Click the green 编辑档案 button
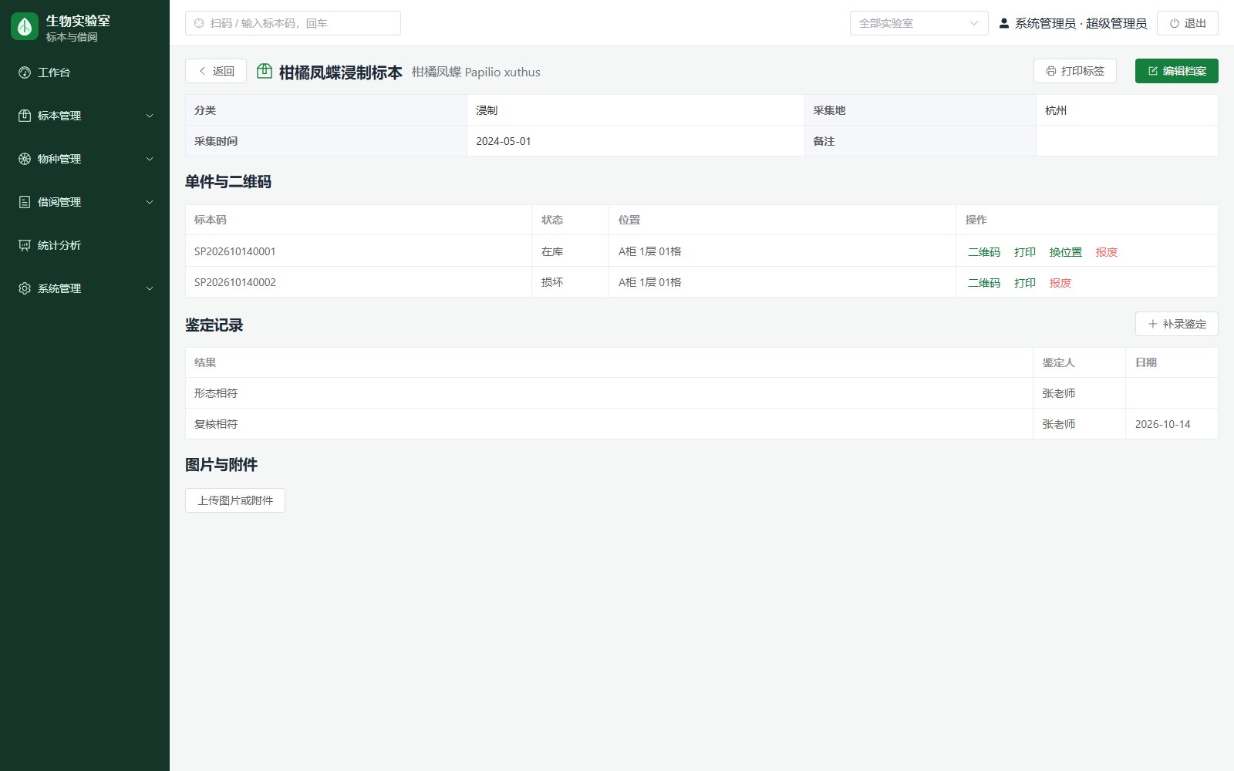 [x=1176, y=71]
